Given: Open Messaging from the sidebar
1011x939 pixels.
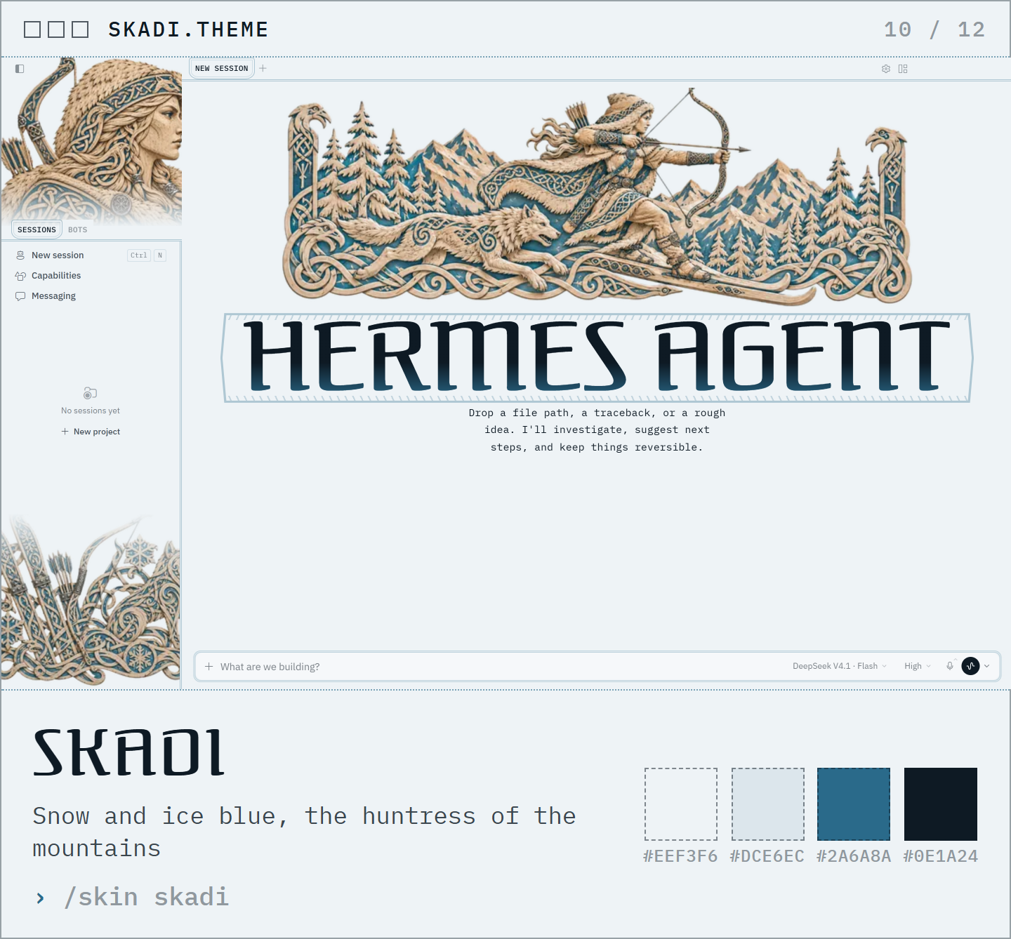Looking at the screenshot, I should tap(91, 296).
